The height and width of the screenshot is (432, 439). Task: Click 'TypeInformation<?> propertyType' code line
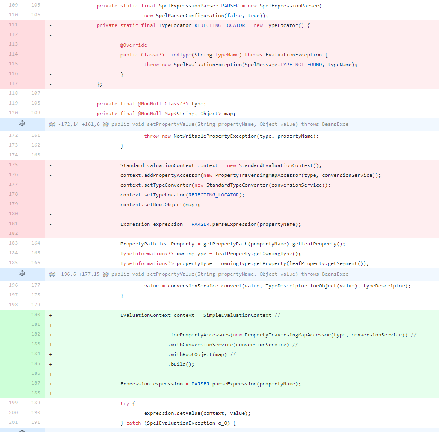click(x=245, y=263)
